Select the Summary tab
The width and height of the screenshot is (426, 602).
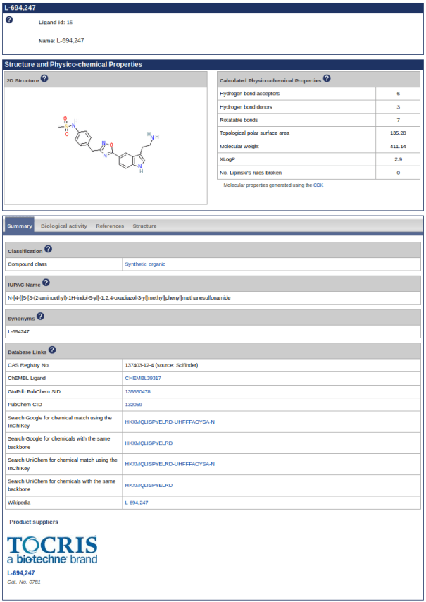(20, 226)
